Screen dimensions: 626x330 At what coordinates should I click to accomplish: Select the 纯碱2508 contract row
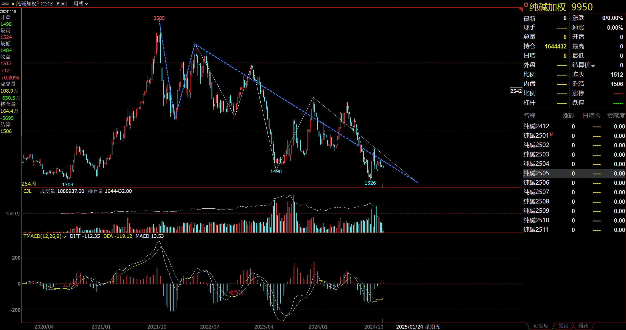pos(574,201)
